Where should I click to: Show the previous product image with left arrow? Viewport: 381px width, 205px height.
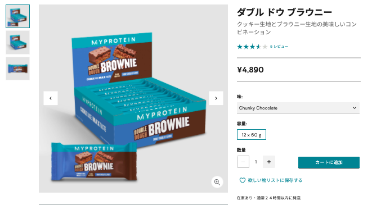tap(51, 98)
